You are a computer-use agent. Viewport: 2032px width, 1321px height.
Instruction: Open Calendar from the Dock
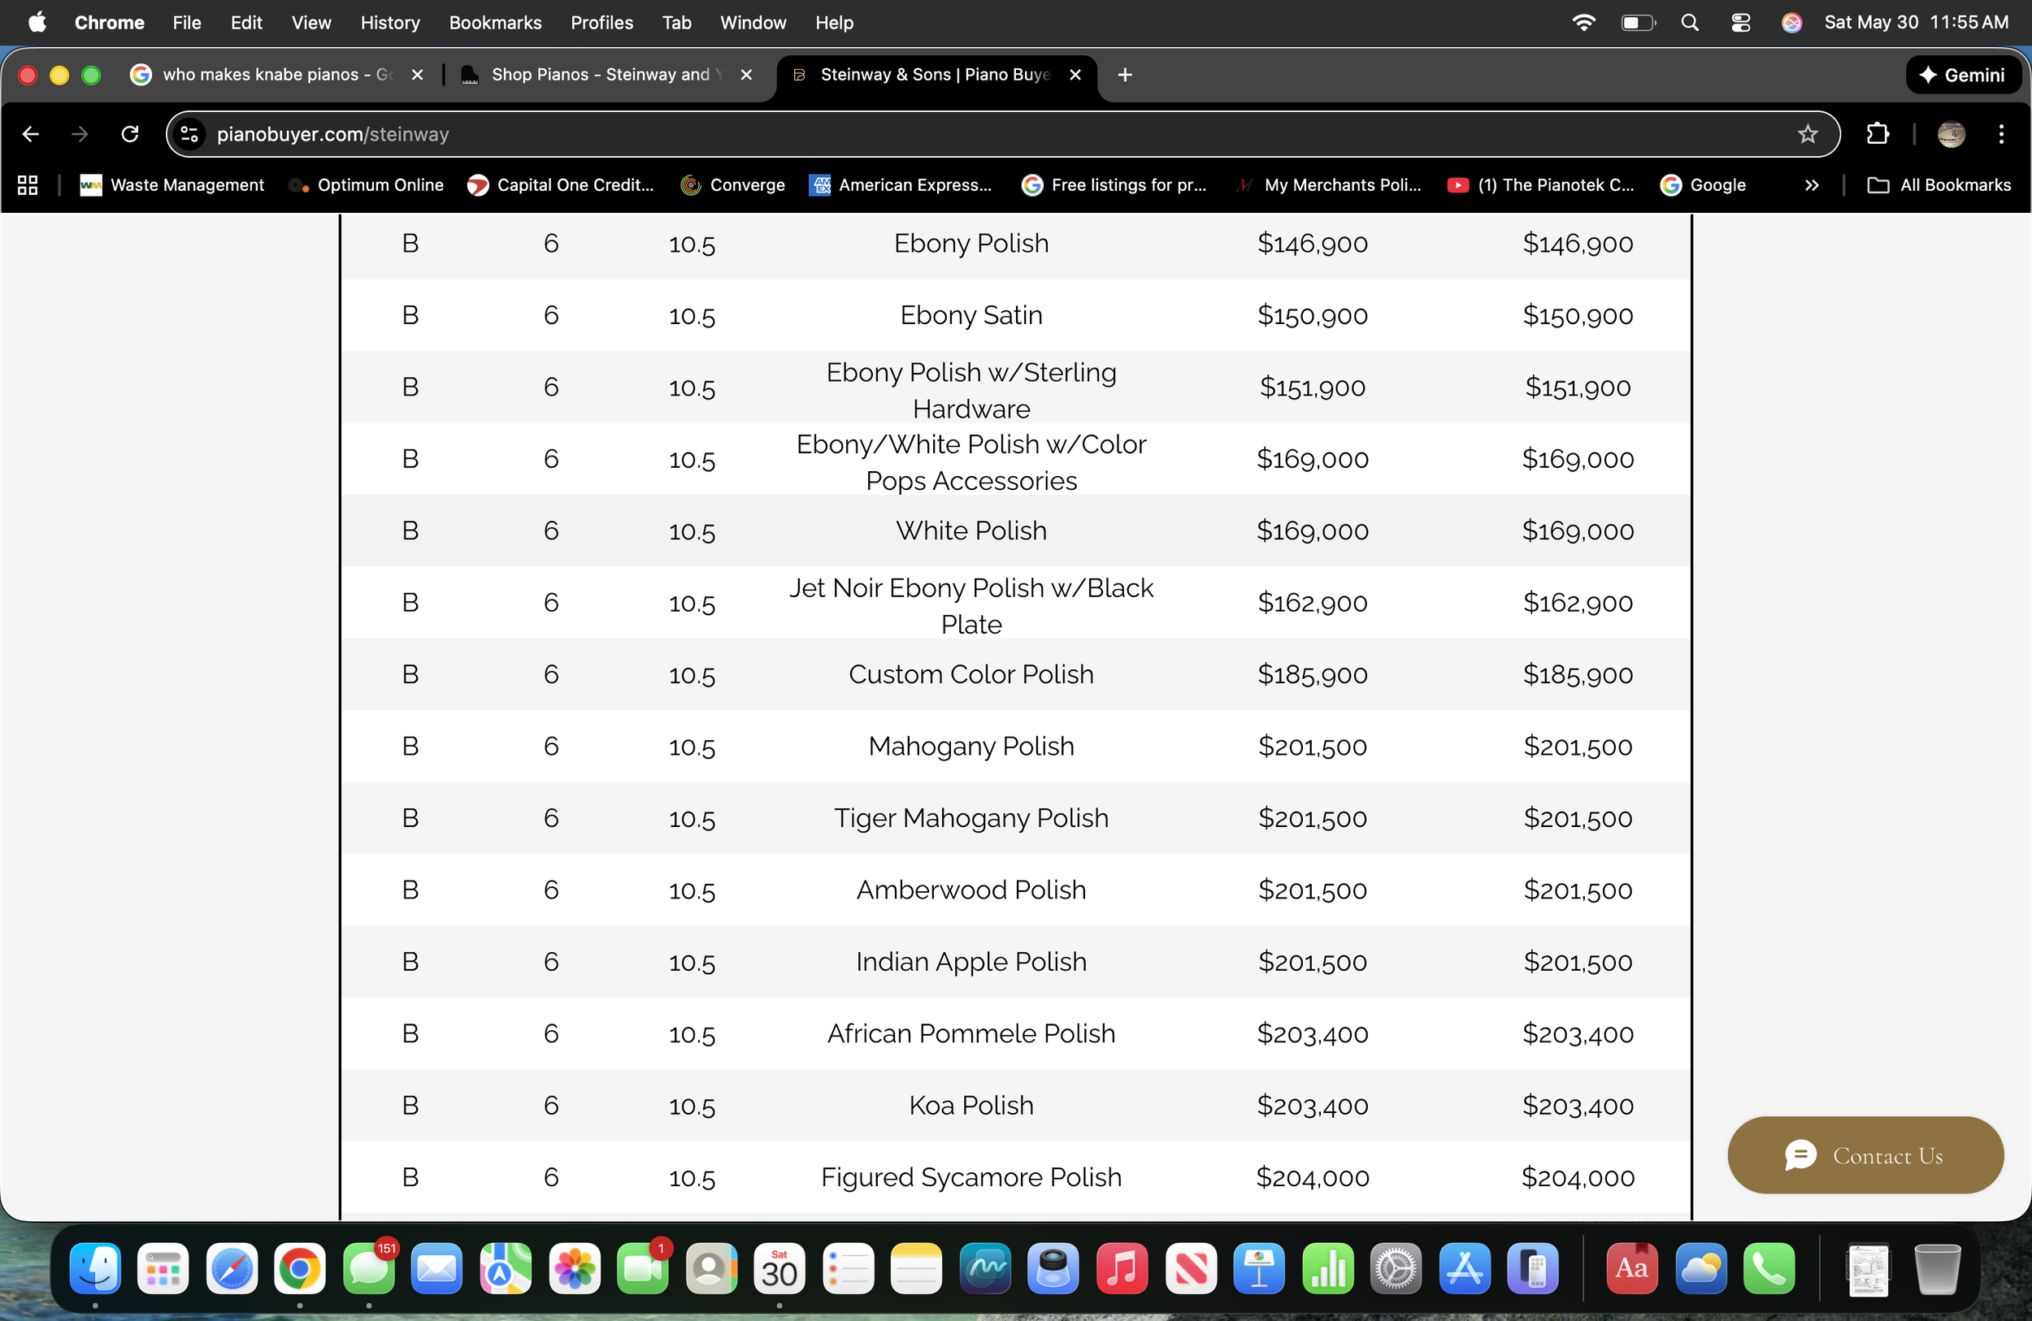[x=779, y=1269]
